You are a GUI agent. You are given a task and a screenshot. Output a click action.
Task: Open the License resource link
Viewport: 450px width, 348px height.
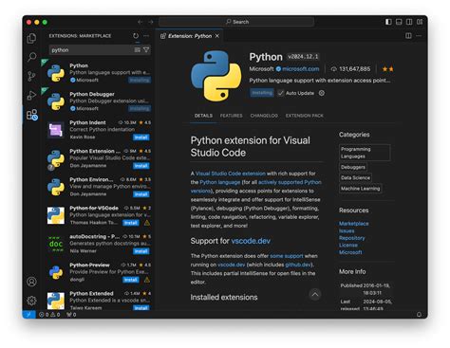pyautogui.click(x=348, y=246)
